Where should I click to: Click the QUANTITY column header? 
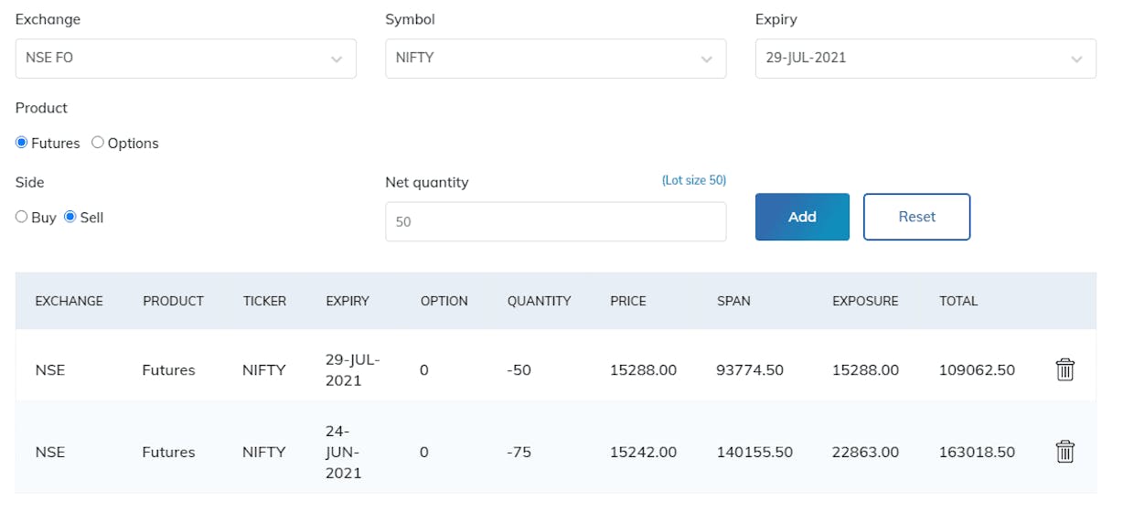click(x=539, y=301)
